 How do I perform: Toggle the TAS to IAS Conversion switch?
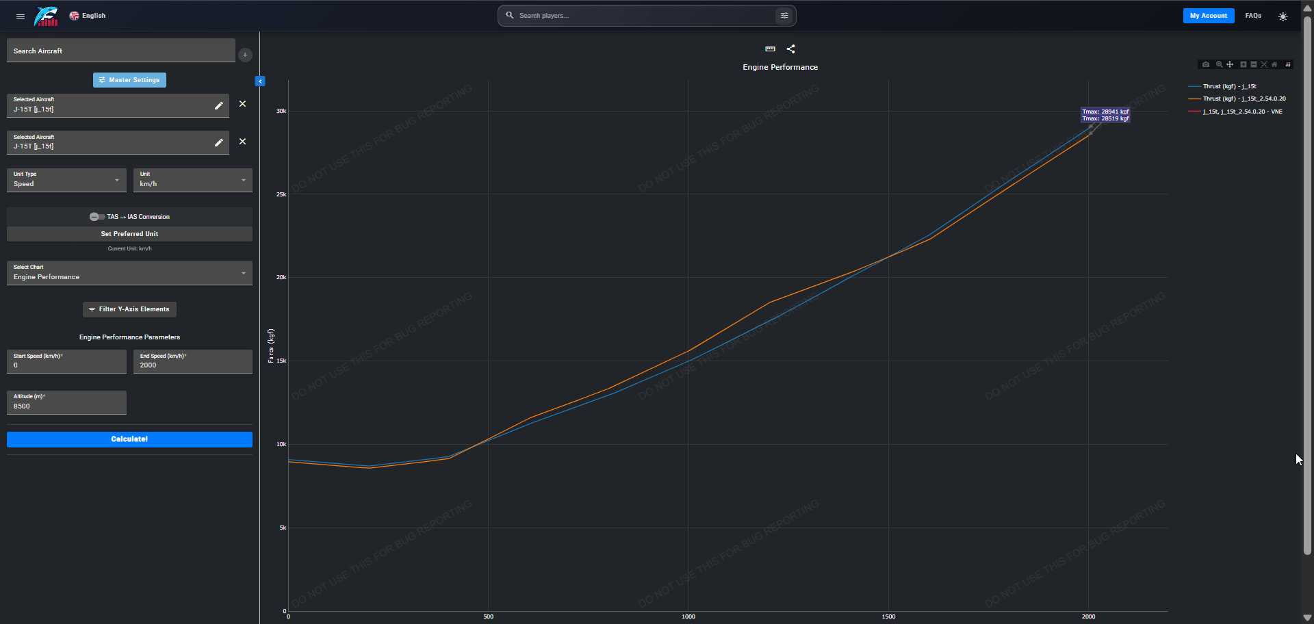pyautogui.click(x=96, y=217)
